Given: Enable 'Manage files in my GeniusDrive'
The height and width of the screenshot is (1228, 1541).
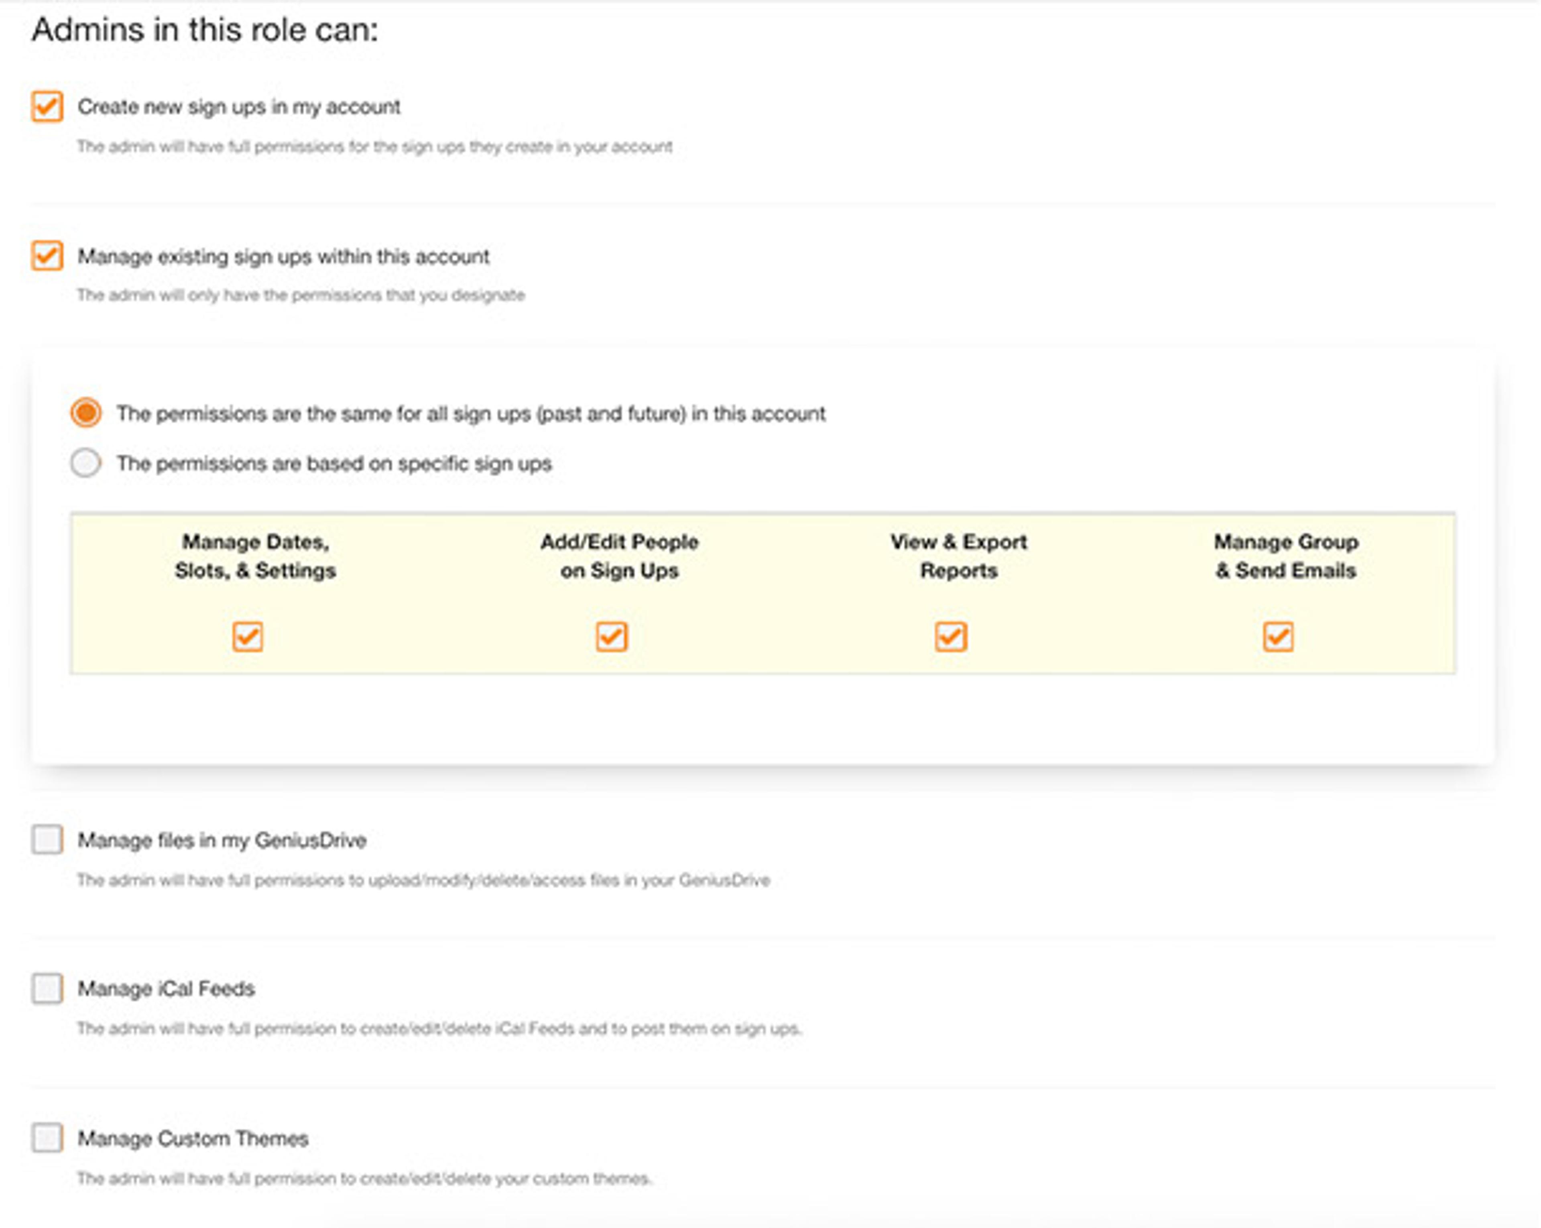Looking at the screenshot, I should click(x=47, y=840).
